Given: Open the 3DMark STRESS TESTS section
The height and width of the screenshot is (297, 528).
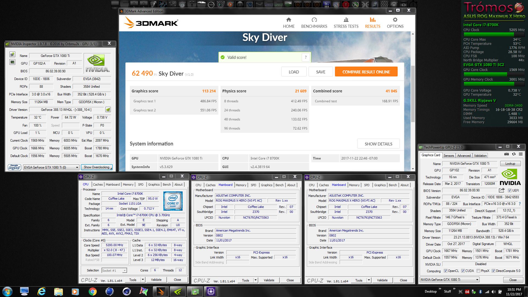Looking at the screenshot, I should 346,23.
